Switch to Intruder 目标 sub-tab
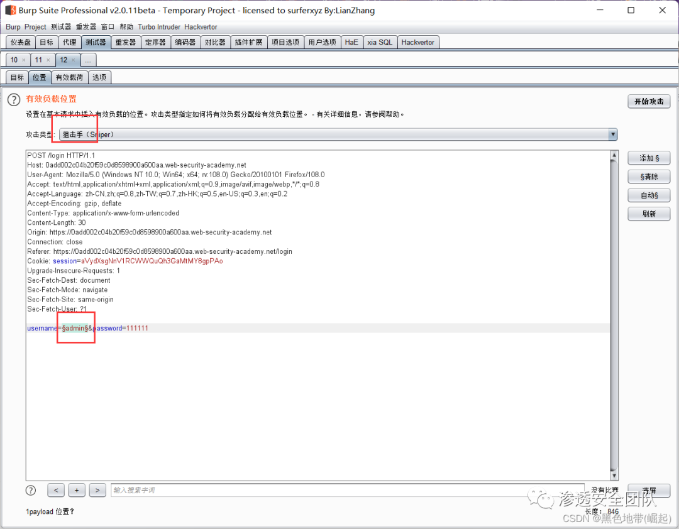 coord(18,77)
